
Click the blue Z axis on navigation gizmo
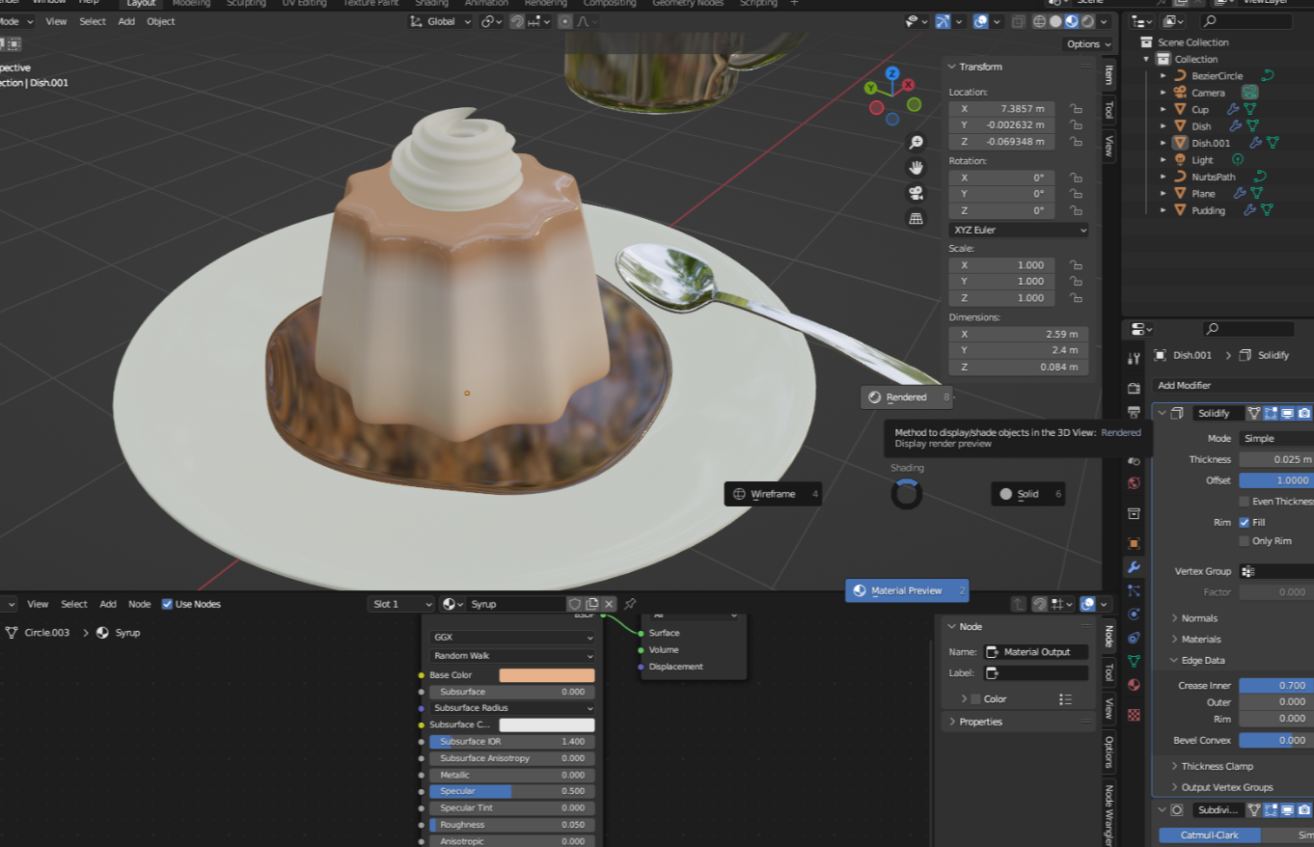tap(892, 73)
